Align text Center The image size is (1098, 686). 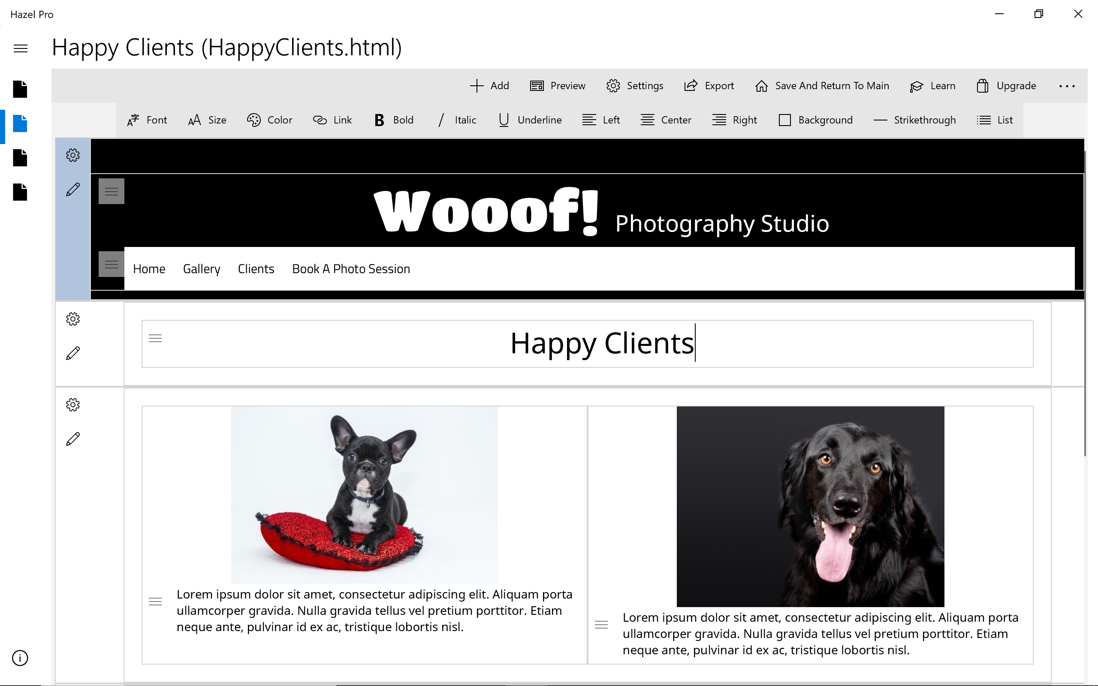(x=666, y=120)
